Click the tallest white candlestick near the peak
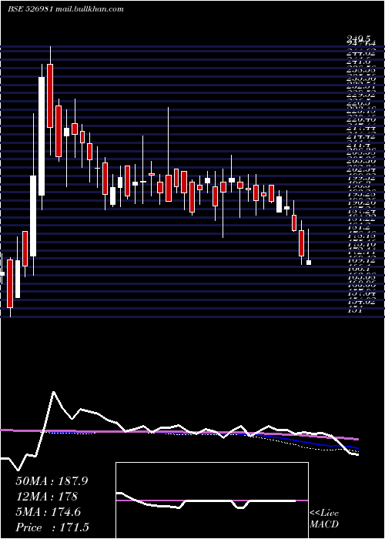 click(42, 136)
